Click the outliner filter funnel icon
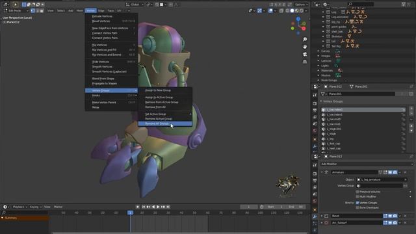 [x=404, y=5]
